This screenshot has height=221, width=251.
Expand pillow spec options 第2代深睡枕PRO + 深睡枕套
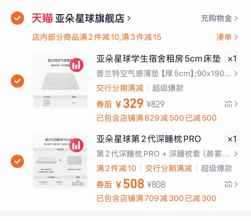coord(167,154)
